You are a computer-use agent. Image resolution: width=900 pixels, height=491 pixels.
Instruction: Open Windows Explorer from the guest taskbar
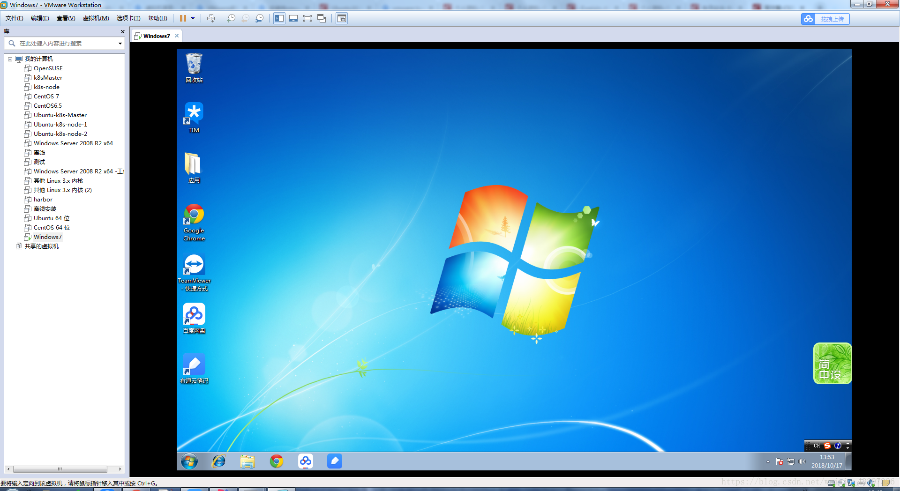(x=247, y=461)
